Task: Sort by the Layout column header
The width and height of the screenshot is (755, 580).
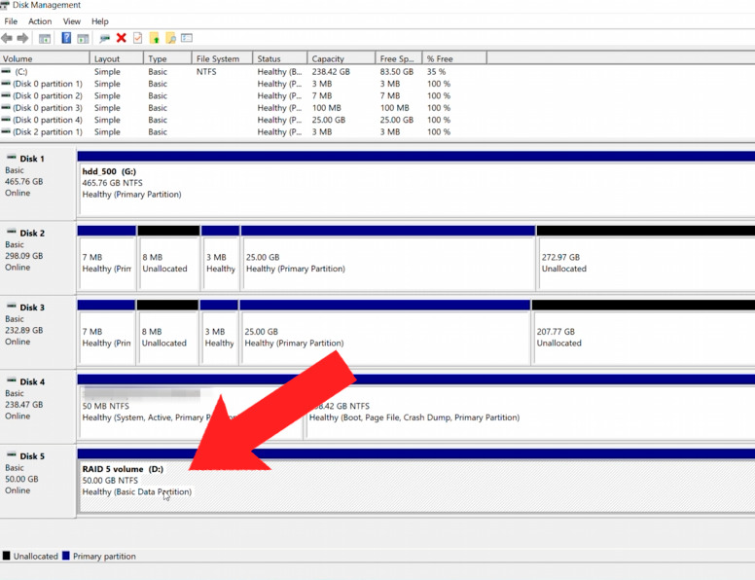Action: (117, 58)
